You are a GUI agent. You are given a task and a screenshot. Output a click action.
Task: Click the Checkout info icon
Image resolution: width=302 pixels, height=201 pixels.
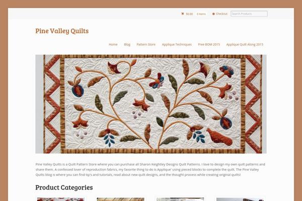pyautogui.click(x=213, y=14)
